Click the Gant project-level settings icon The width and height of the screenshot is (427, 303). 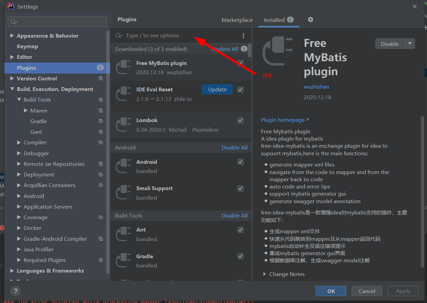[101, 132]
